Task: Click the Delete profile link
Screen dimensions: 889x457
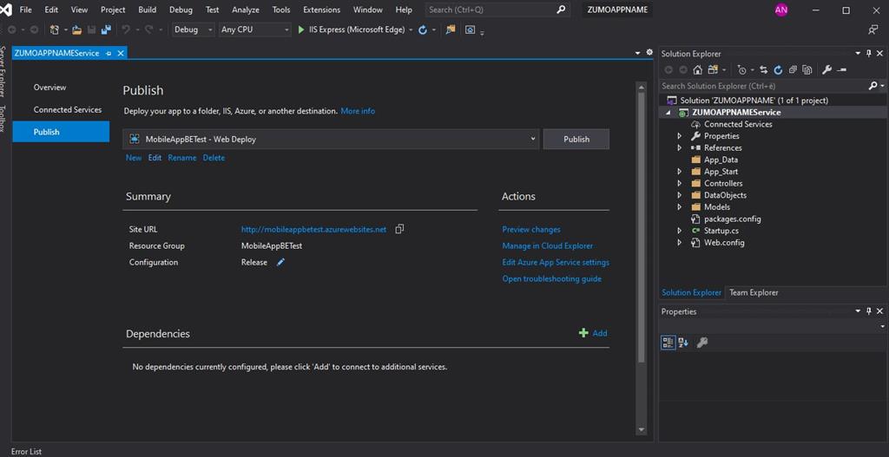Action: (214, 158)
